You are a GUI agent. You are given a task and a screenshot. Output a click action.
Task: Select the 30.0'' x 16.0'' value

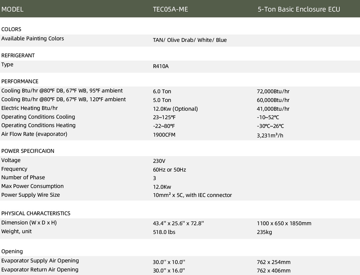[x=169, y=271]
